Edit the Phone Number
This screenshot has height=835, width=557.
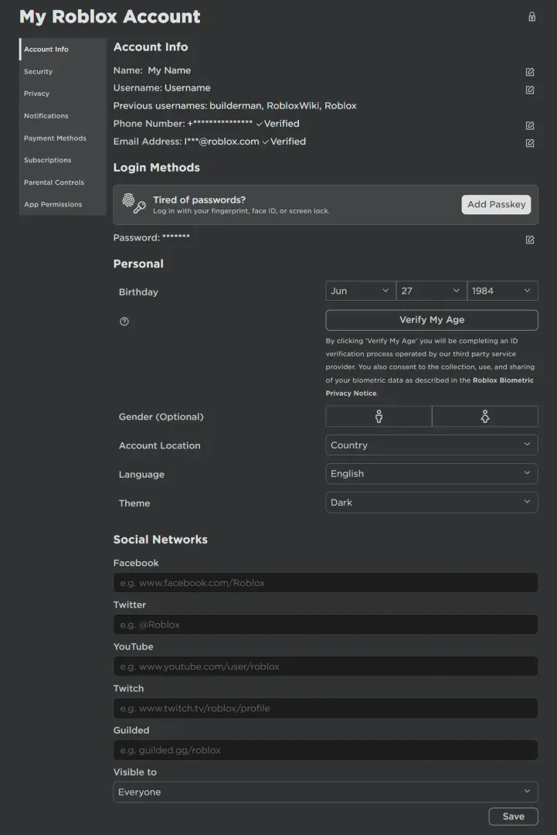(529, 124)
